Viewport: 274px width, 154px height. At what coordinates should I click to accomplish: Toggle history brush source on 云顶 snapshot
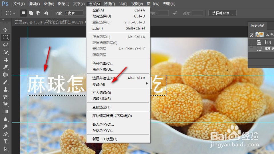point(251,35)
